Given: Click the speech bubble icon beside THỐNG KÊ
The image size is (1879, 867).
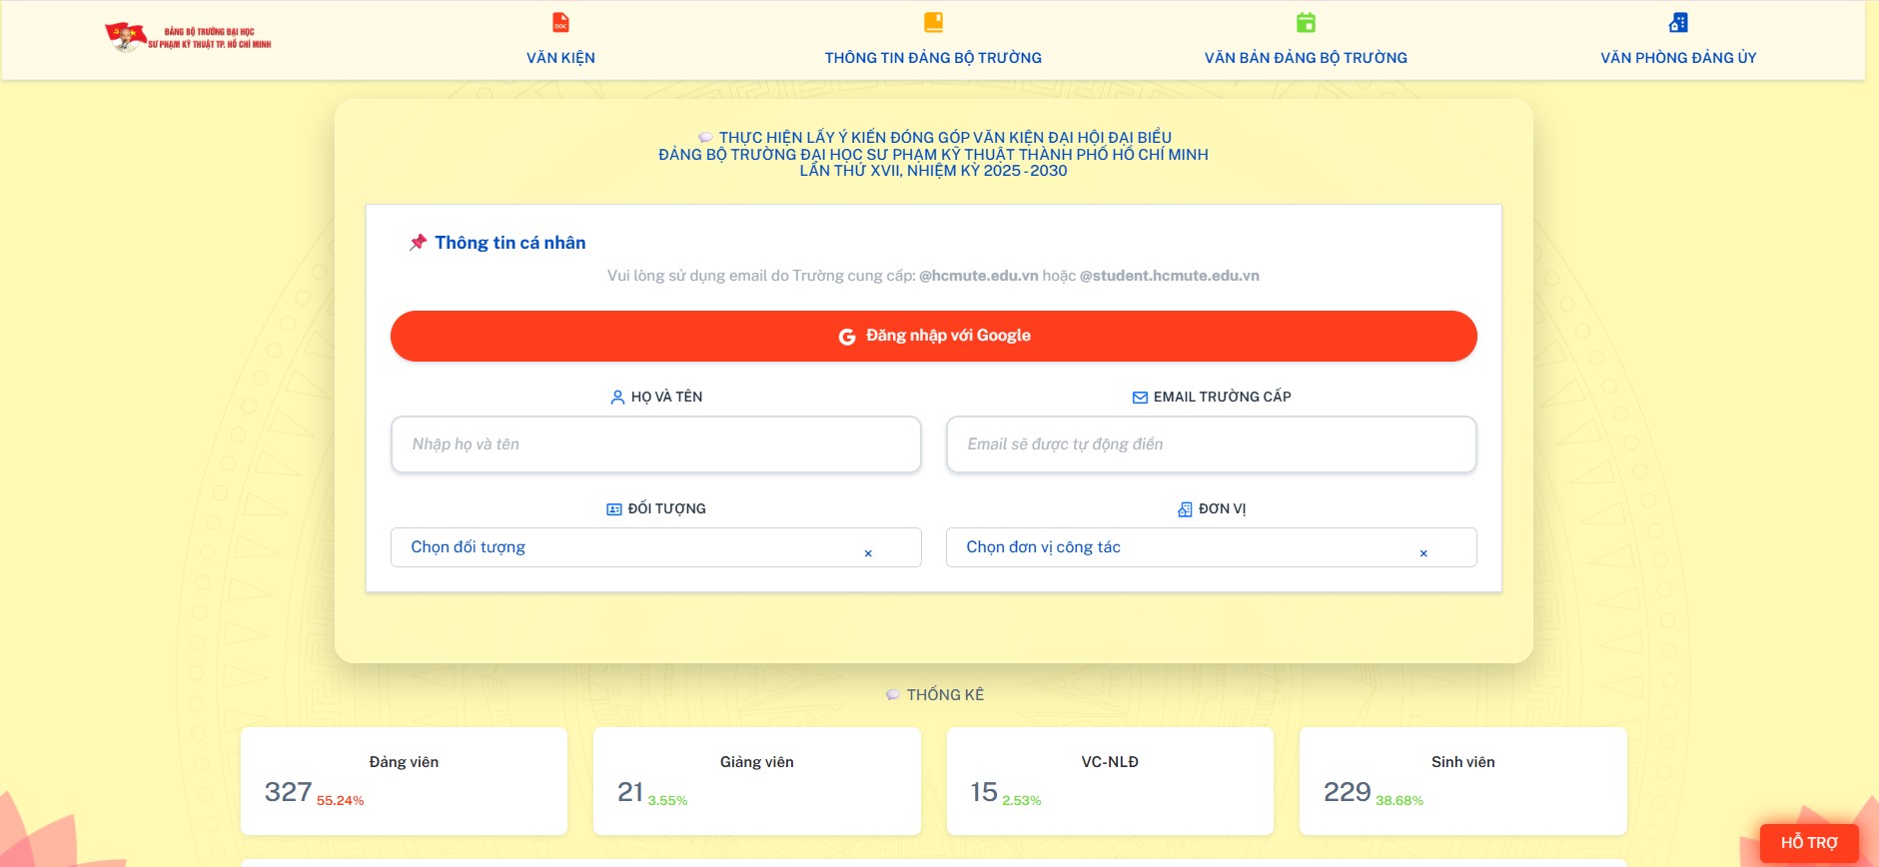Looking at the screenshot, I should [x=893, y=694].
